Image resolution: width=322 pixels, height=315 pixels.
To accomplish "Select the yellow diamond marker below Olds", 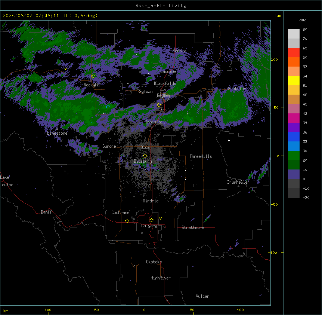I will [145, 156].
